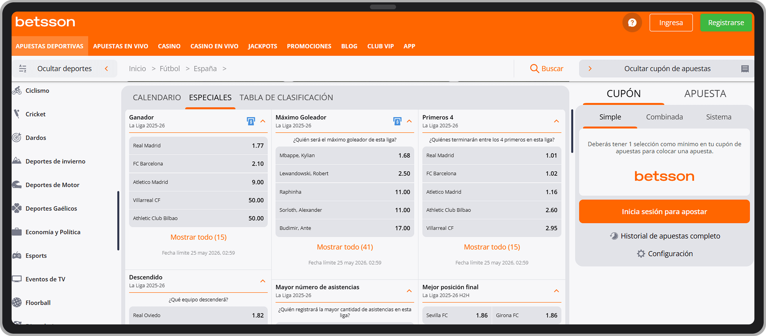766x336 pixels.
Task: Open CASINO EN VIVO section
Action: point(214,46)
